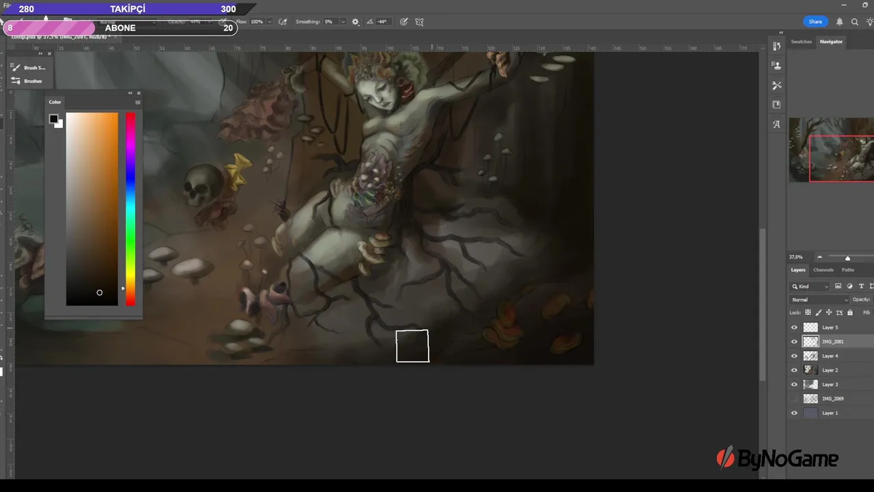Open symmetry butterfly options icon

coord(419,22)
